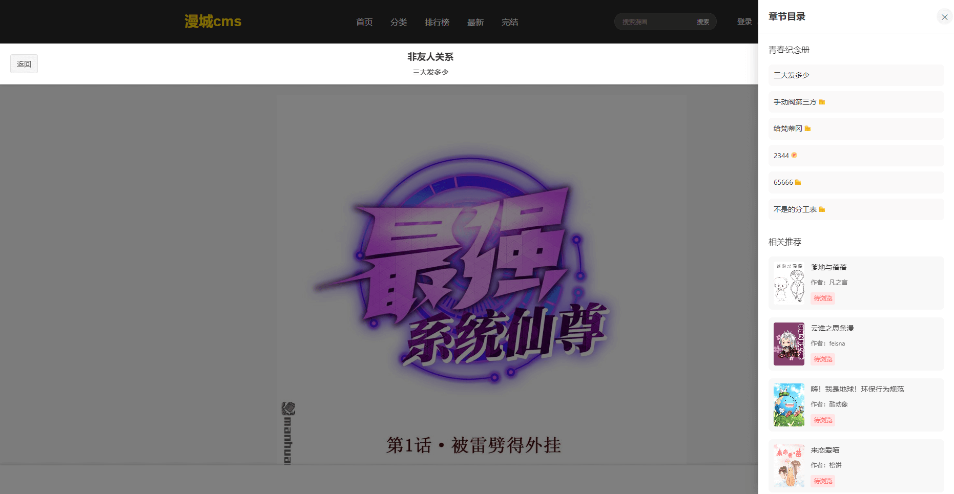Click the coin icon beside 给梵蒂冈 chapter

pos(808,128)
